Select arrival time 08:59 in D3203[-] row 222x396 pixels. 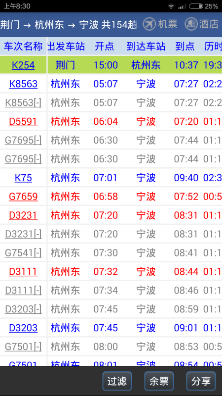tap(186, 309)
